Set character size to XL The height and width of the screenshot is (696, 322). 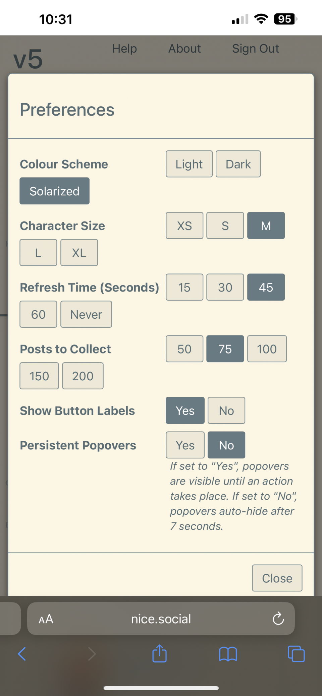pyautogui.click(x=79, y=253)
